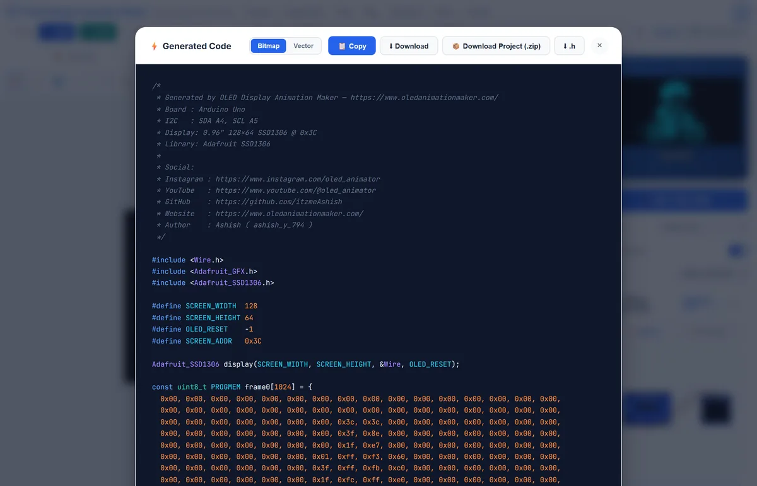Download the project zip file

point(496,46)
